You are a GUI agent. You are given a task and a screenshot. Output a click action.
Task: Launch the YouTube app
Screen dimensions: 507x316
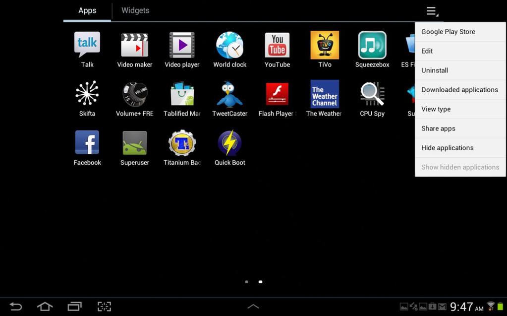click(277, 49)
